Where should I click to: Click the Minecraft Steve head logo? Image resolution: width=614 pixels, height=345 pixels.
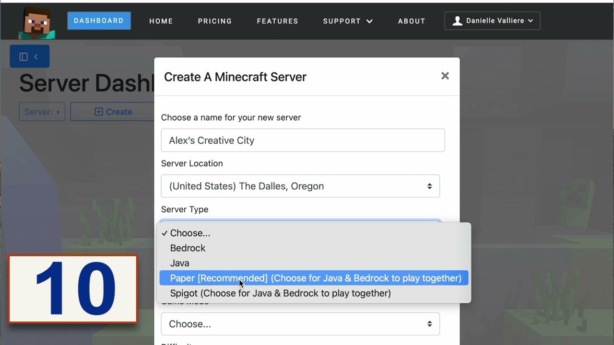coord(36,23)
